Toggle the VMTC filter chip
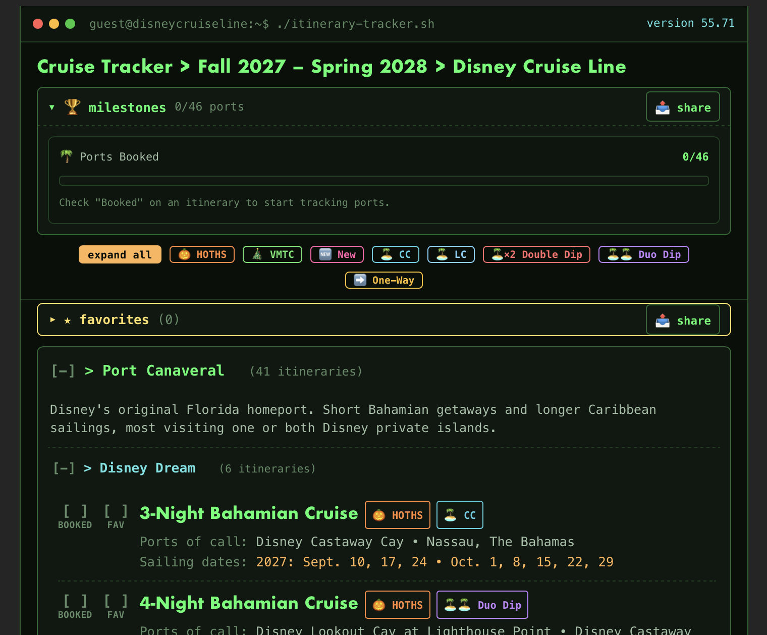767x635 pixels. pos(272,254)
